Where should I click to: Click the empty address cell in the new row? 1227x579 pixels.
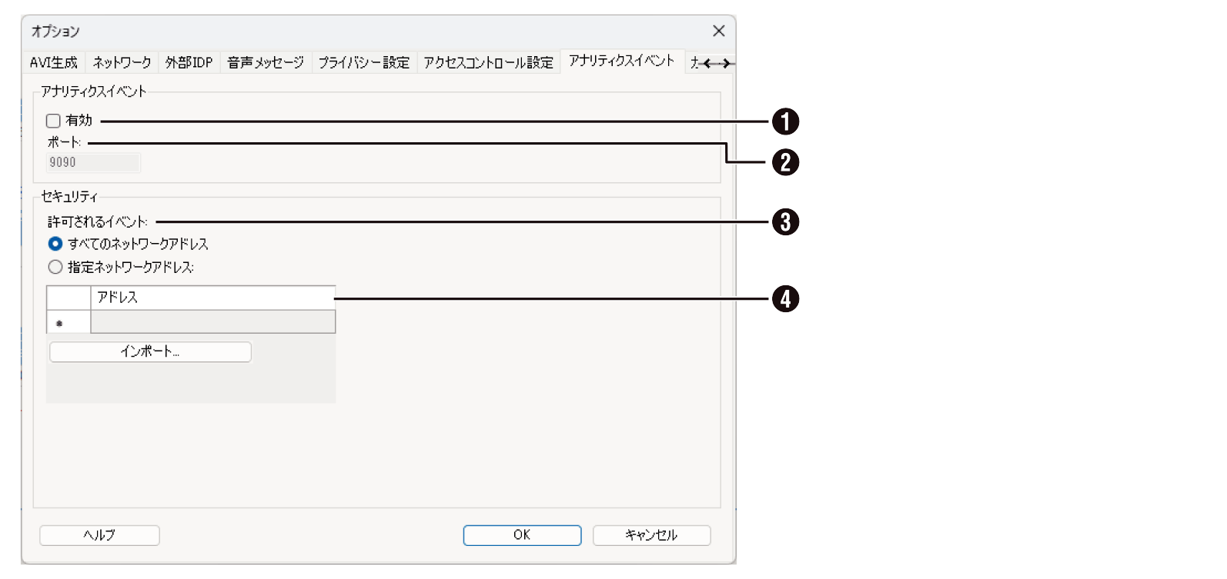tap(212, 322)
